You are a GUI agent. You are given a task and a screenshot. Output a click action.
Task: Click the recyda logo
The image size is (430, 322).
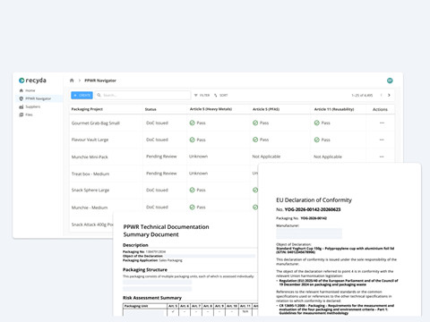coord(32,80)
